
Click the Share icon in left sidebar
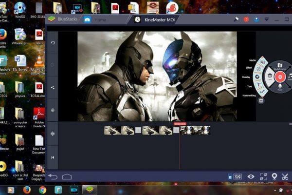[53, 87]
